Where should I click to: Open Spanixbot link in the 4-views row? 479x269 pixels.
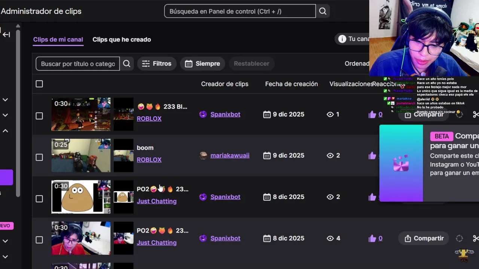tap(225, 238)
